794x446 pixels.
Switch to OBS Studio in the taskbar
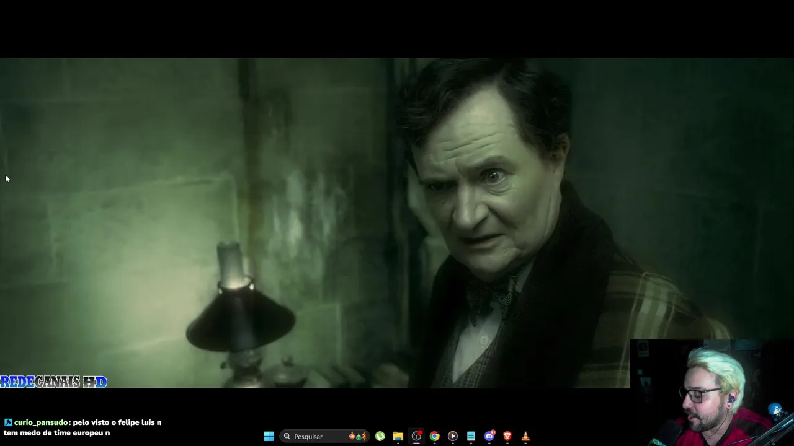[416, 437]
